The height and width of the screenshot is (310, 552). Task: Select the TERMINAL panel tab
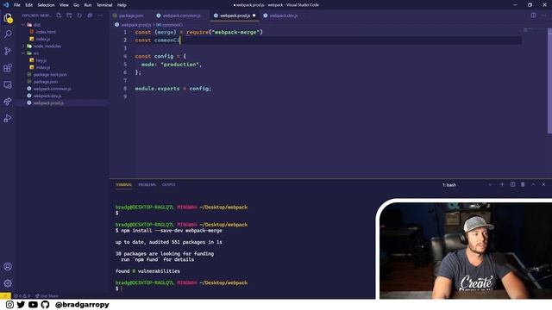pos(123,184)
